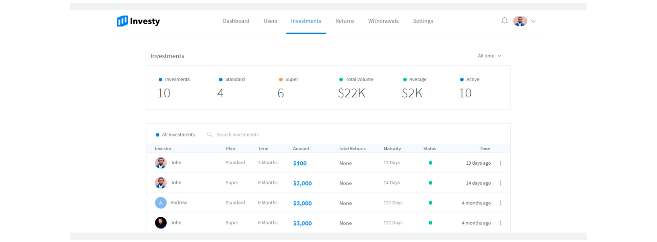Open options menu for the $2,000 investment
The image size is (657, 242).
point(500,183)
